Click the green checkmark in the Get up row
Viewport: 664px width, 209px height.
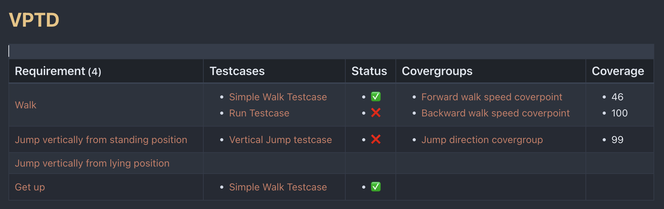point(375,187)
